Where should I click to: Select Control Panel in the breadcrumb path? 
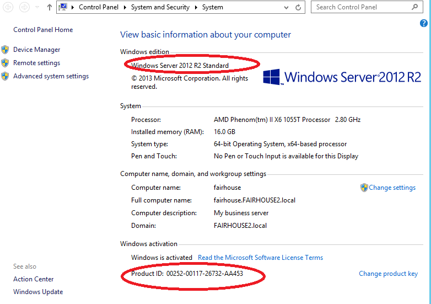(x=101, y=7)
